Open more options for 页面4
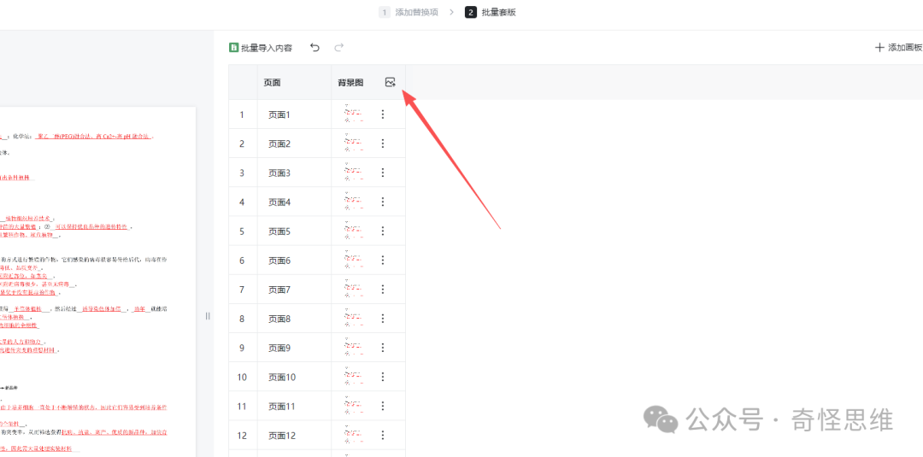Viewport: 923px width, 457px height. point(383,202)
